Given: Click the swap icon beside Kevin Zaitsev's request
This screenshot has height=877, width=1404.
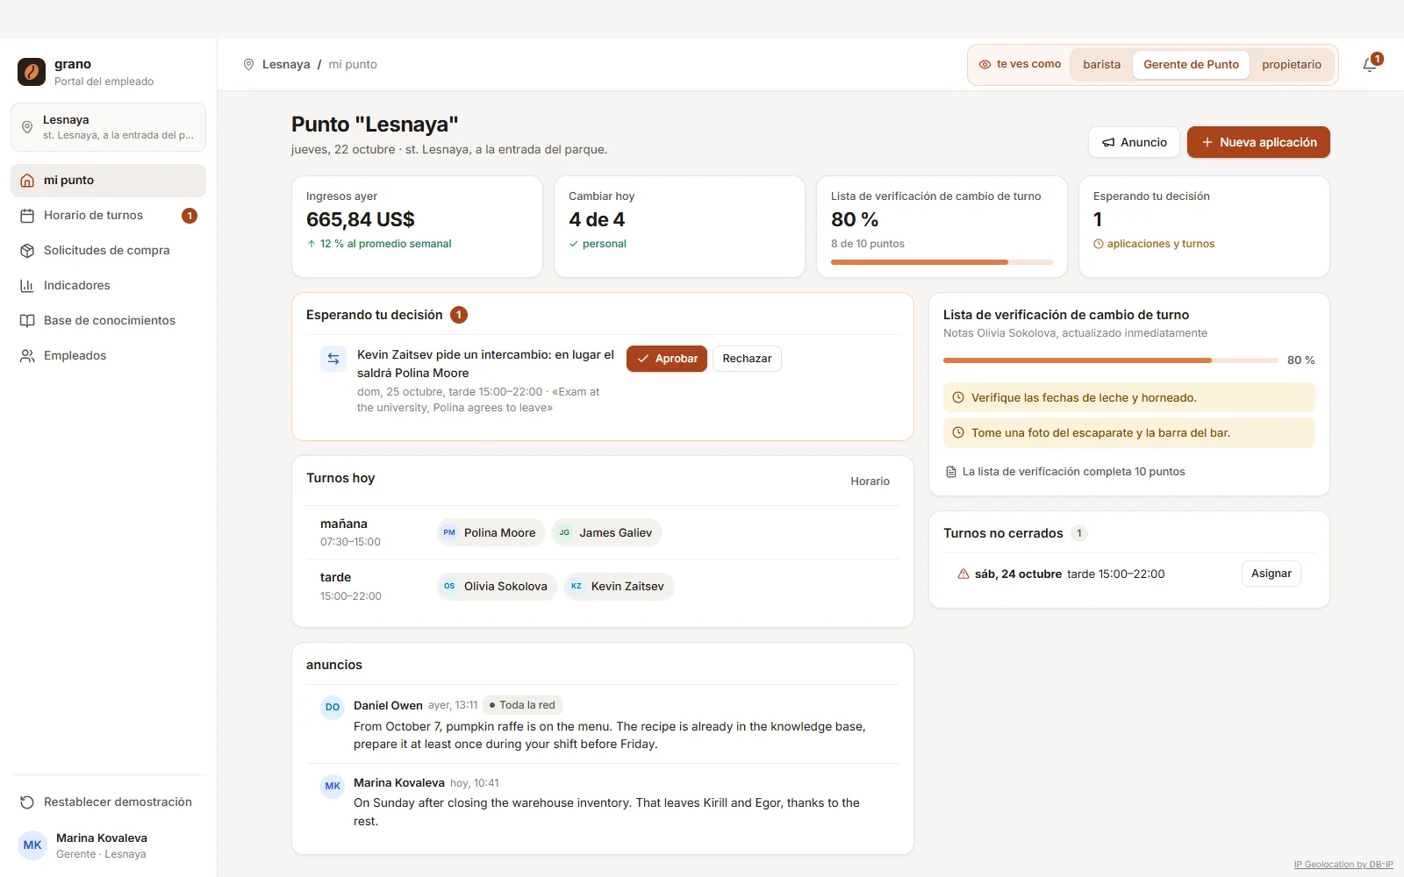Looking at the screenshot, I should [333, 359].
